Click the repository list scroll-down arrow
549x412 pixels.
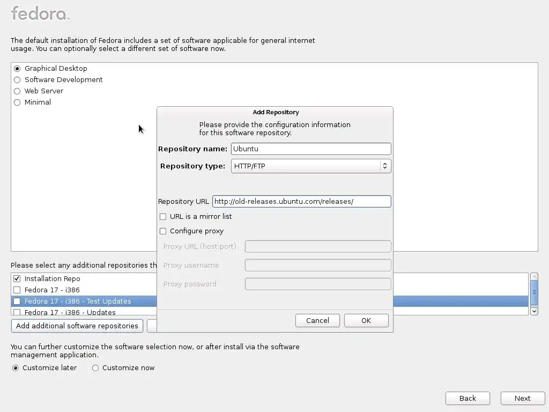(x=534, y=311)
